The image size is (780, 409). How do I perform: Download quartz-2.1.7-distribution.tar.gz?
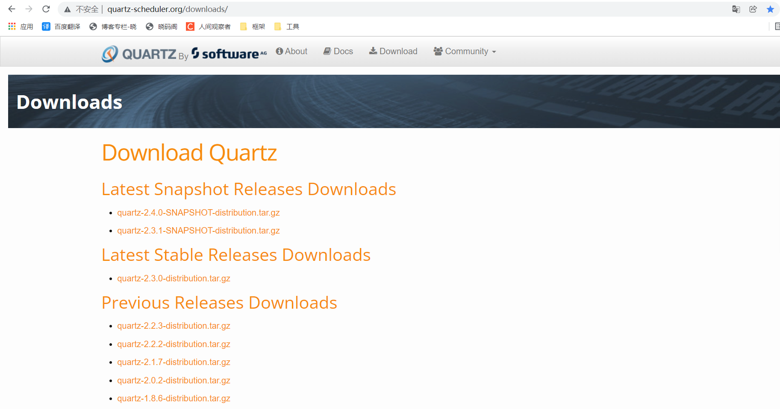174,362
